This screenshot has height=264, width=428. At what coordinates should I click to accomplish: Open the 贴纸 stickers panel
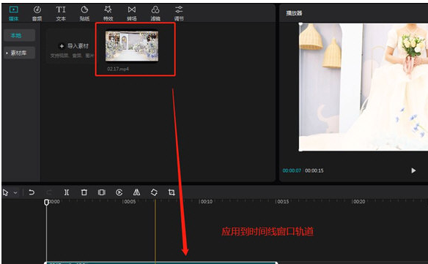[x=84, y=13]
